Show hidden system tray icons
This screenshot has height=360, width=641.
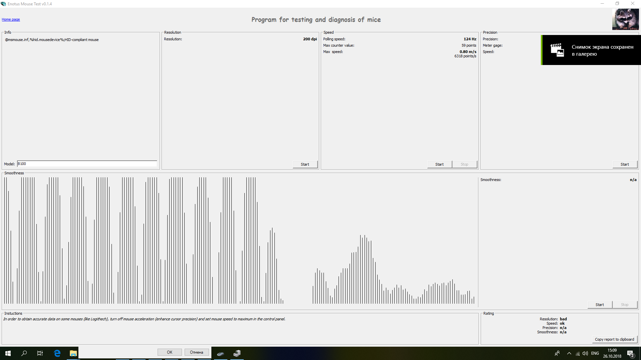click(x=569, y=353)
